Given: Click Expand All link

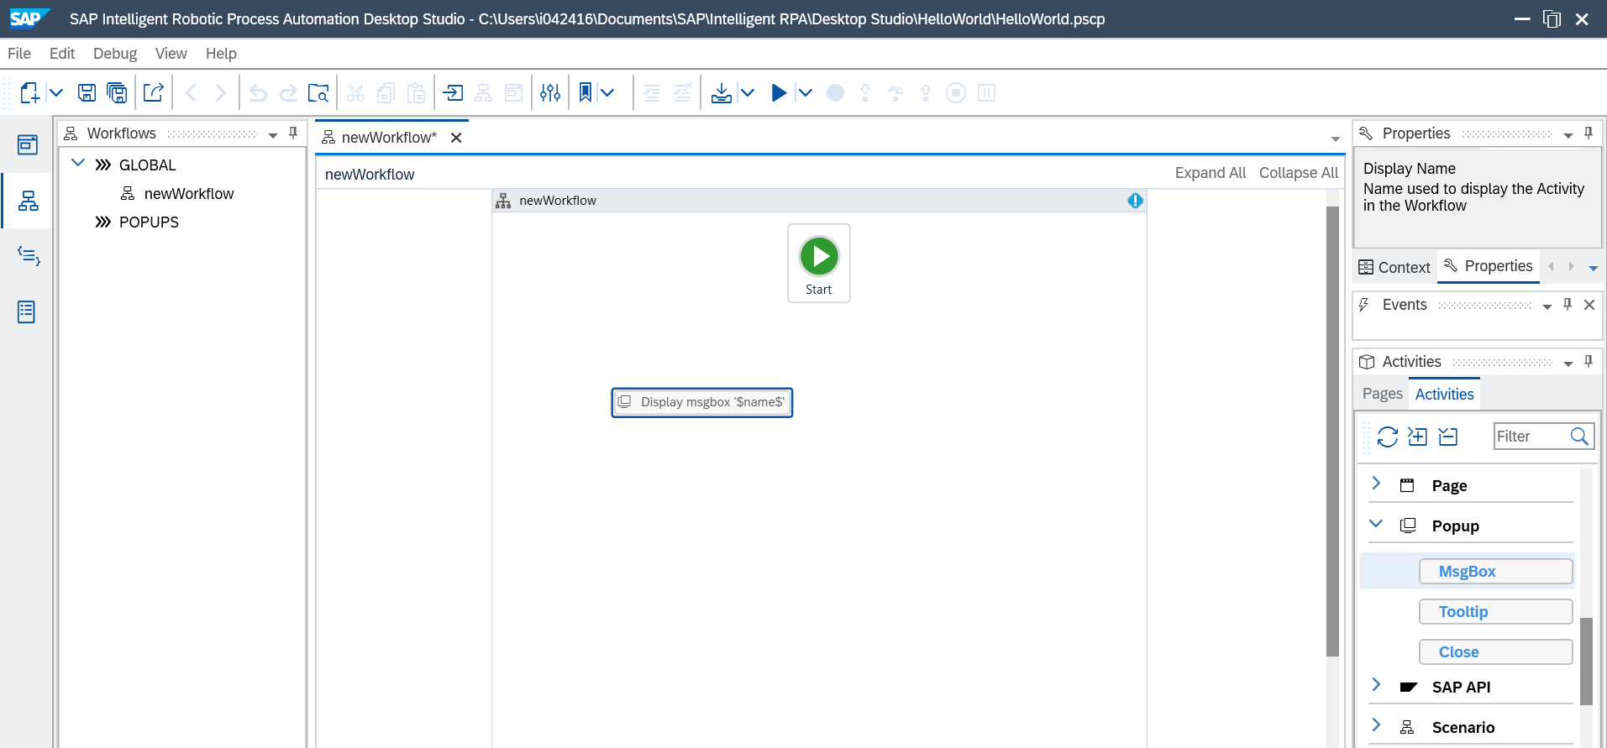Looking at the screenshot, I should tap(1211, 173).
